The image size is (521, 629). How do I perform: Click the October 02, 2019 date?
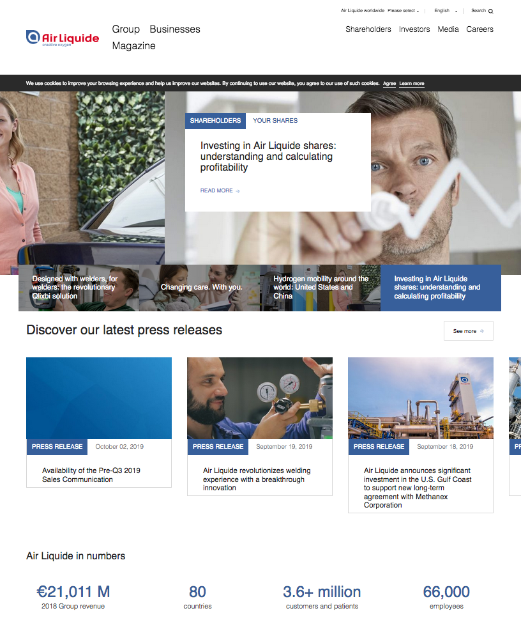click(119, 447)
